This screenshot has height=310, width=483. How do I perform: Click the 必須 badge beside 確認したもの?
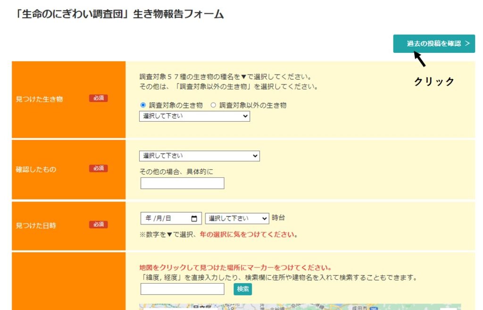pyautogui.click(x=99, y=168)
